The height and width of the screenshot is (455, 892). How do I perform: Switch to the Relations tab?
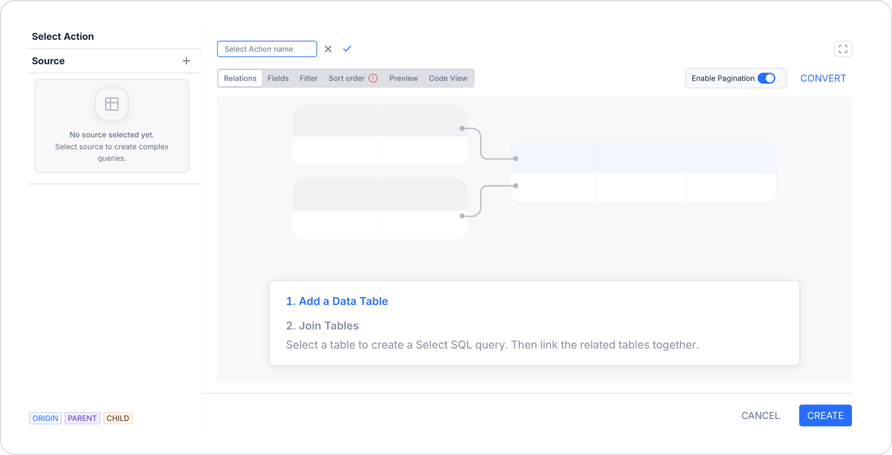click(x=240, y=78)
